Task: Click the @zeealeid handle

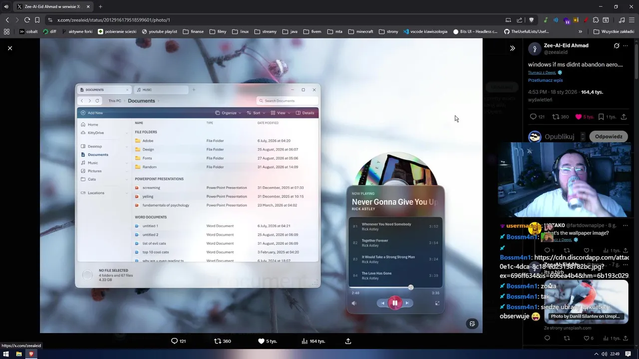Action: click(556, 52)
